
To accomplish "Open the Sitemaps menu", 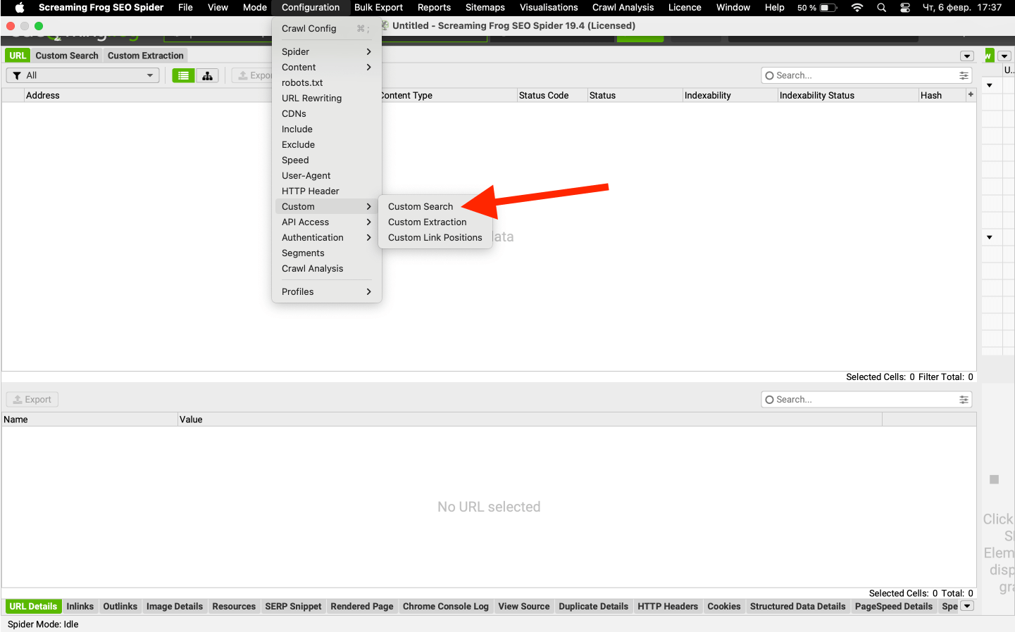I will pyautogui.click(x=485, y=8).
